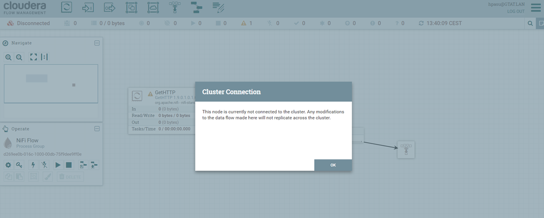Select the Template toolbar icon

tap(197, 7)
